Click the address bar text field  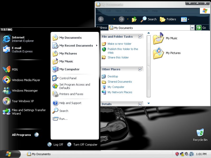[149, 28]
